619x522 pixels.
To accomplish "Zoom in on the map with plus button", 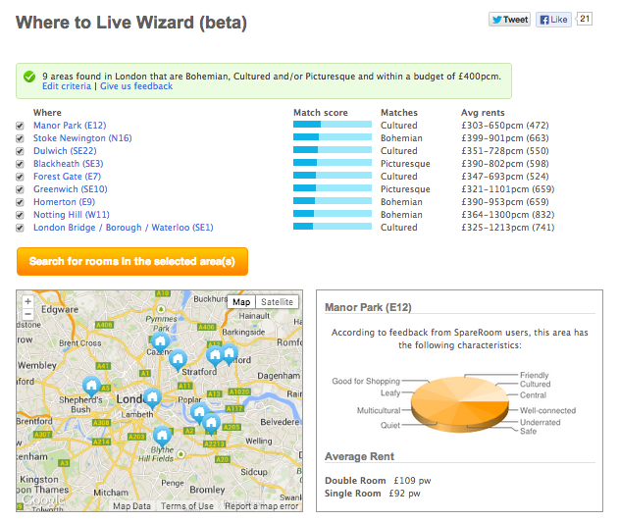I will point(28,301).
